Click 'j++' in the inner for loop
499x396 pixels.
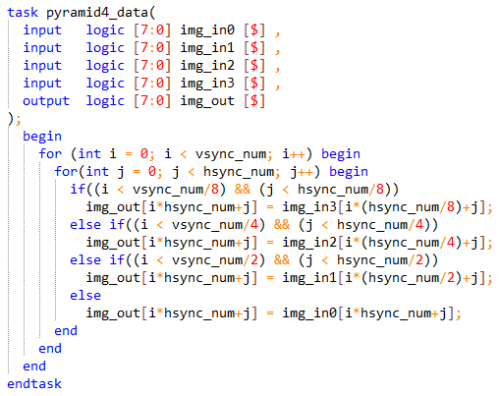(x=302, y=172)
